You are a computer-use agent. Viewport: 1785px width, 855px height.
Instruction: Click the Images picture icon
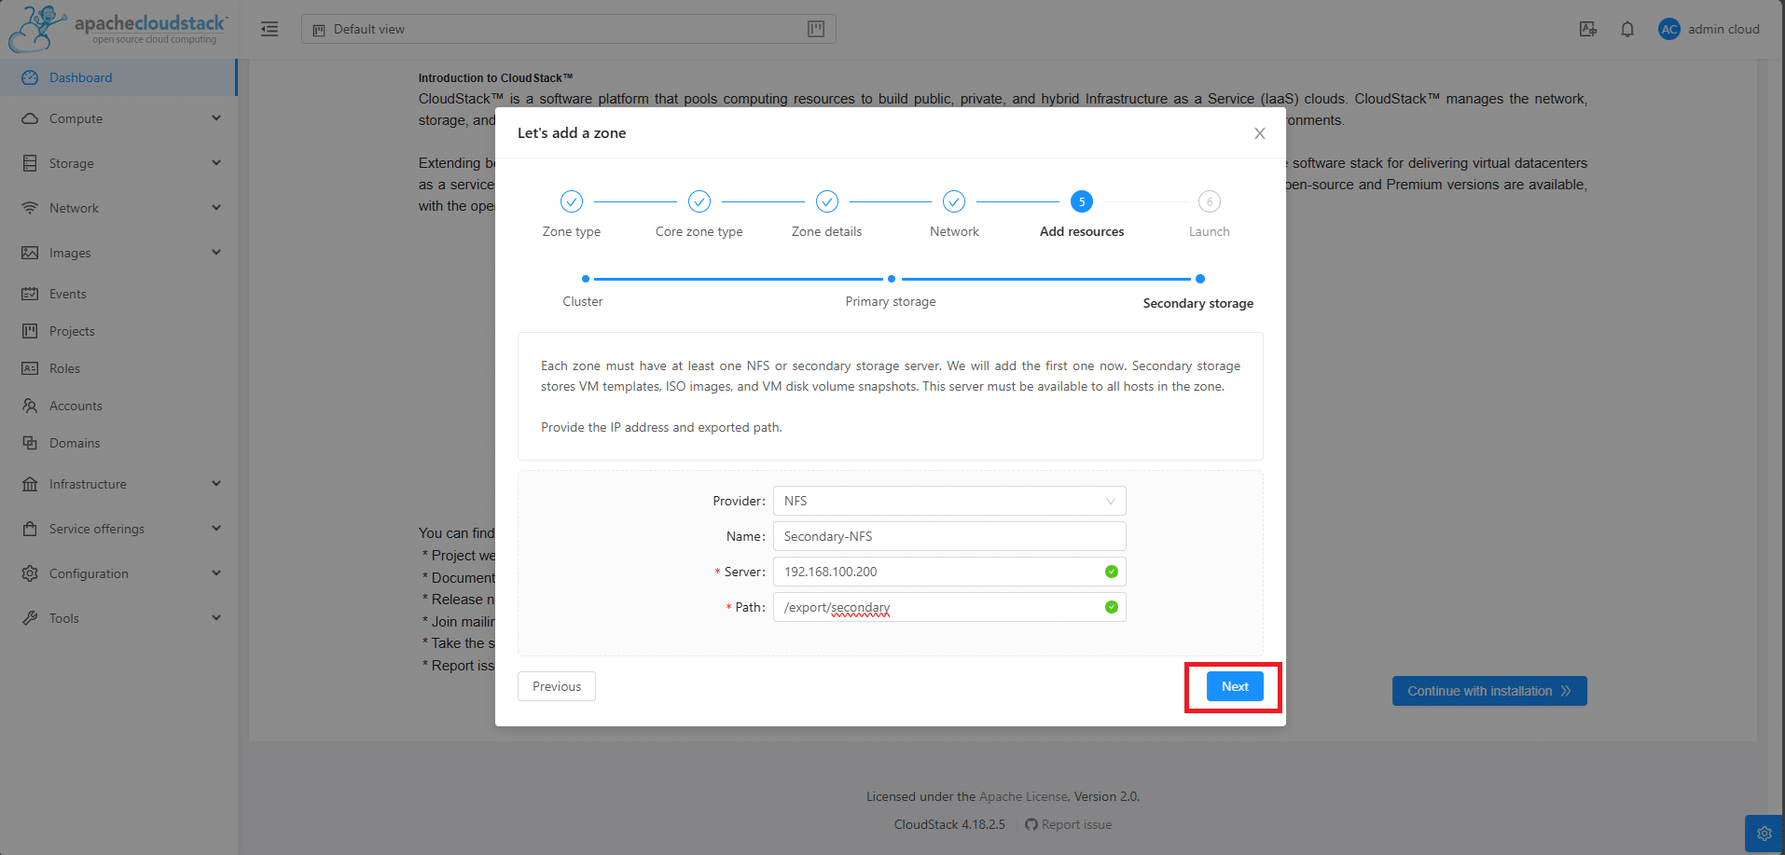(30, 253)
